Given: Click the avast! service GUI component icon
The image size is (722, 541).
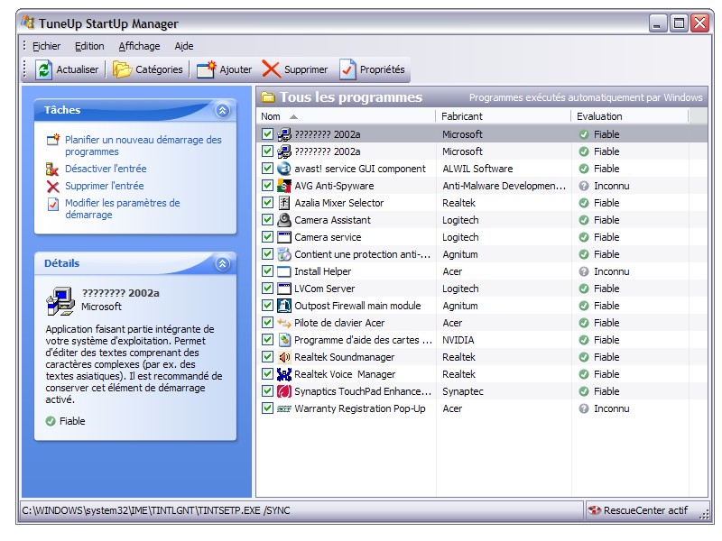Looking at the screenshot, I should point(284,169).
